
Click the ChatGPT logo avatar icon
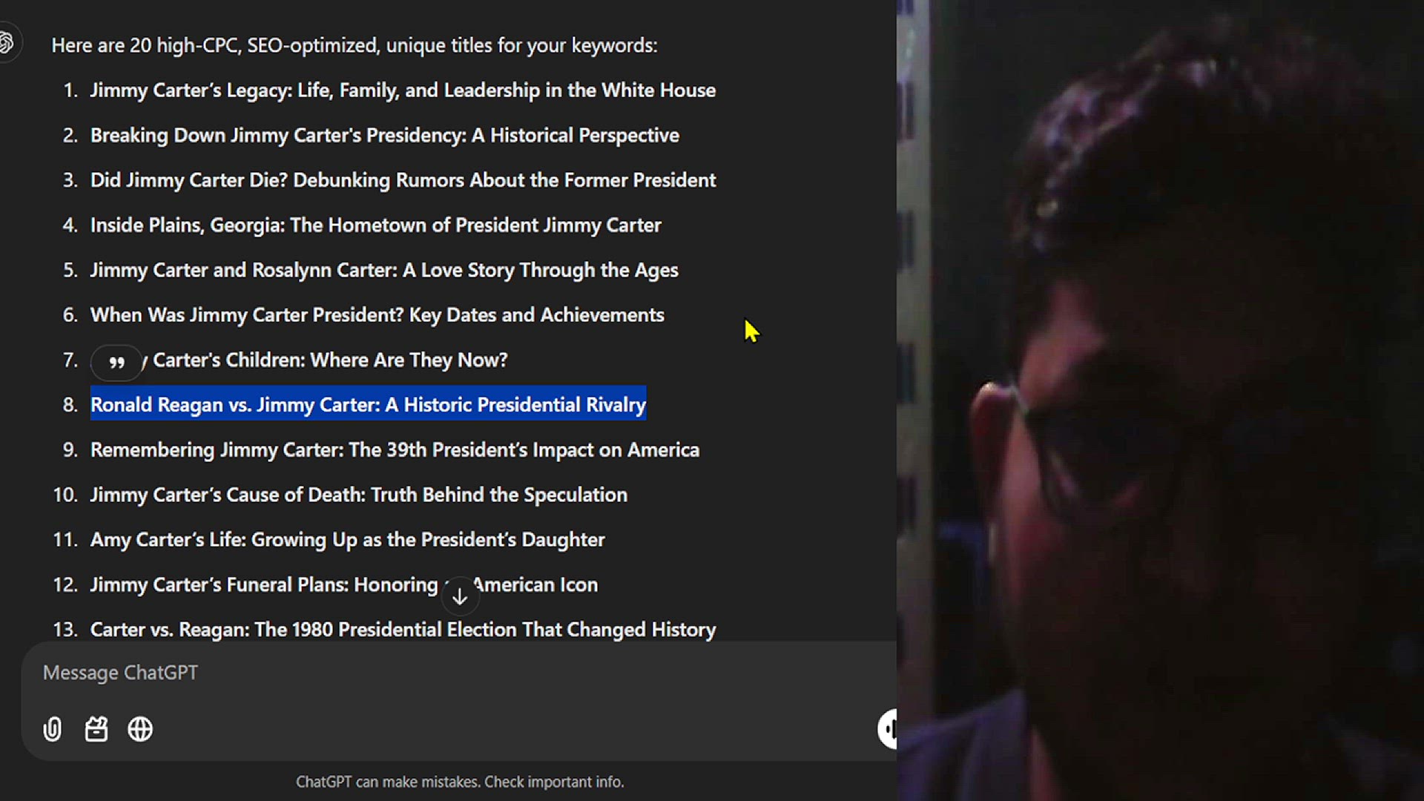(6, 43)
